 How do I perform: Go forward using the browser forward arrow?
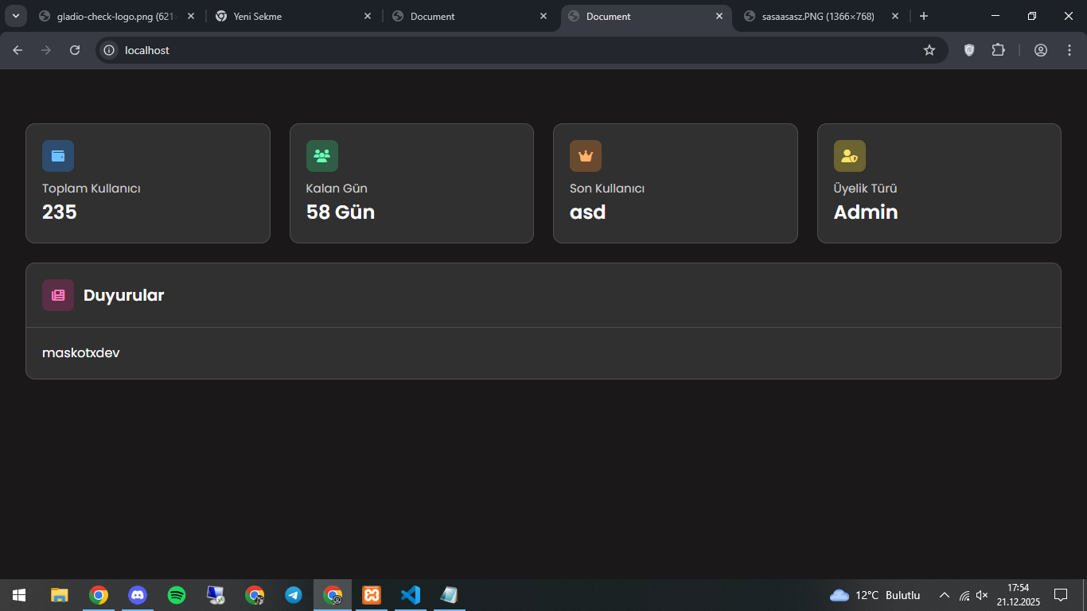click(46, 50)
